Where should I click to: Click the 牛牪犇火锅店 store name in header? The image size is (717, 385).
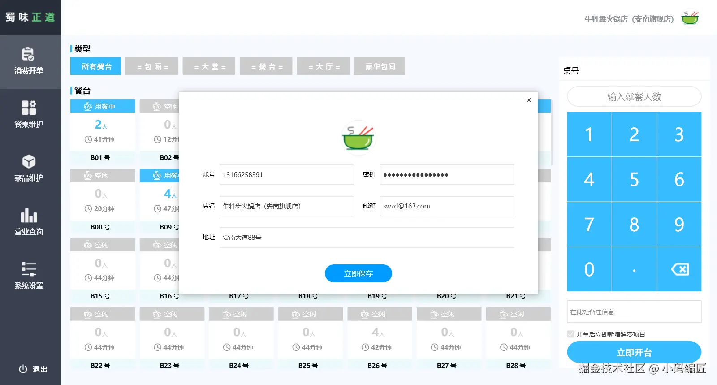(629, 19)
